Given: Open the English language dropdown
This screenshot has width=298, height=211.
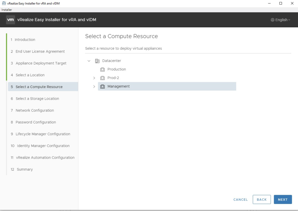Looking at the screenshot, I should pos(281,20).
